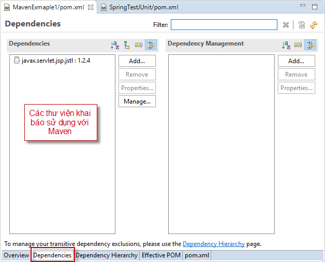
Task: Clear the filter text with X icon
Action: click(x=286, y=25)
